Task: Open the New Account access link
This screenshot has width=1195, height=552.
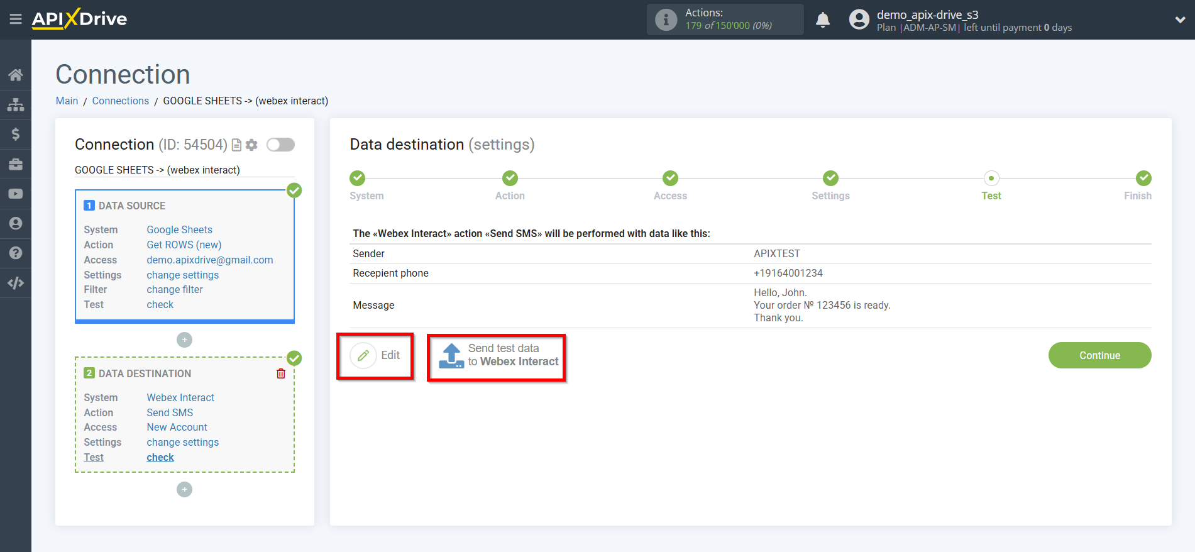Action: [177, 428]
